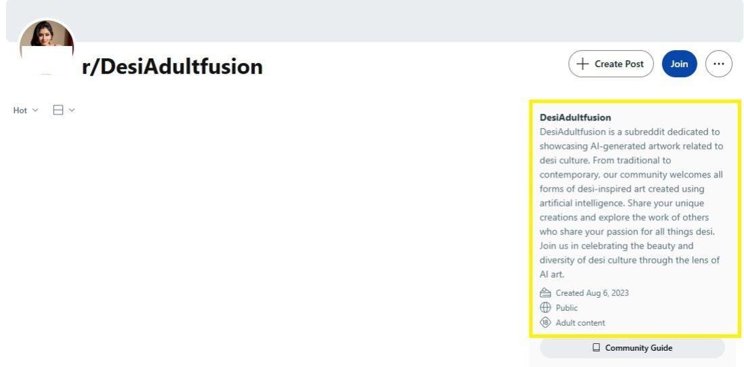Open the Hot sort dropdown

click(x=26, y=110)
